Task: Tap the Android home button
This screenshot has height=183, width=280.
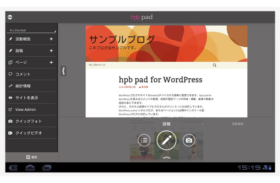Action: pos(30,167)
